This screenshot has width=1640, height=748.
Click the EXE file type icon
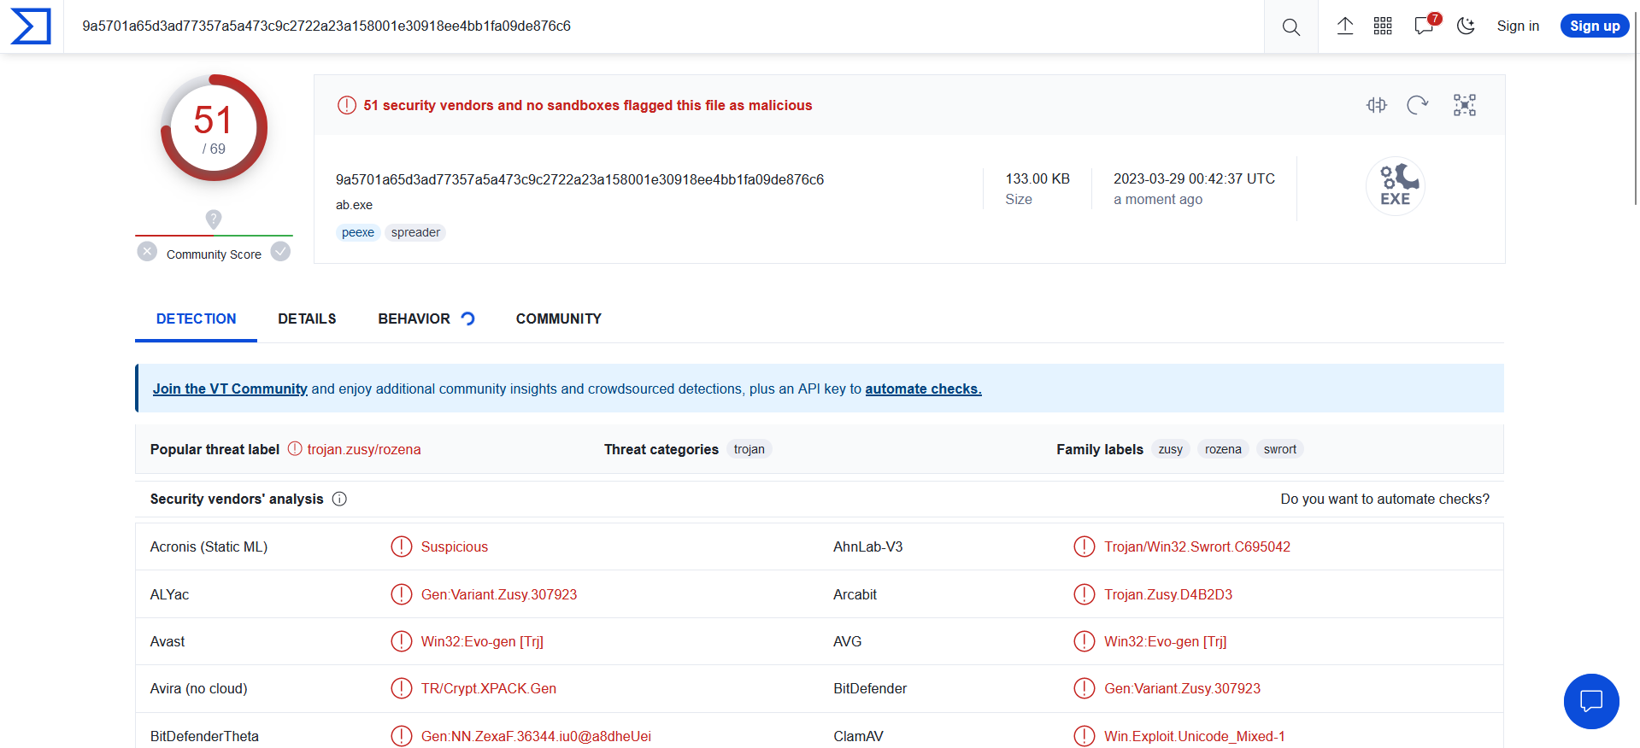(x=1396, y=186)
